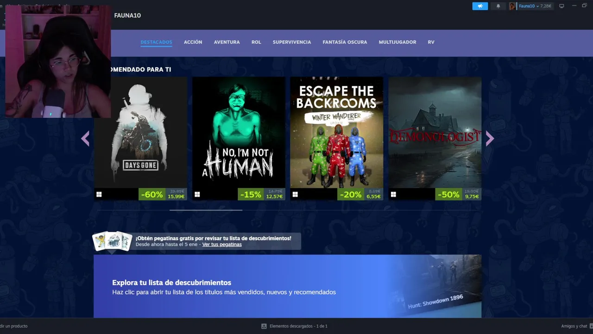Click the megaphone announcements icon
593x334 pixels.
[480, 6]
